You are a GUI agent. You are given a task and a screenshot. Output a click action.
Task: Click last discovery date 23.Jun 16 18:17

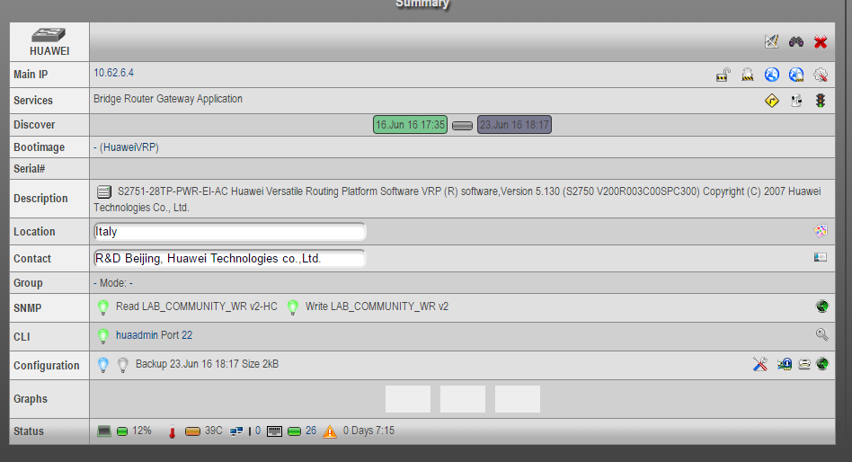pyautogui.click(x=514, y=124)
